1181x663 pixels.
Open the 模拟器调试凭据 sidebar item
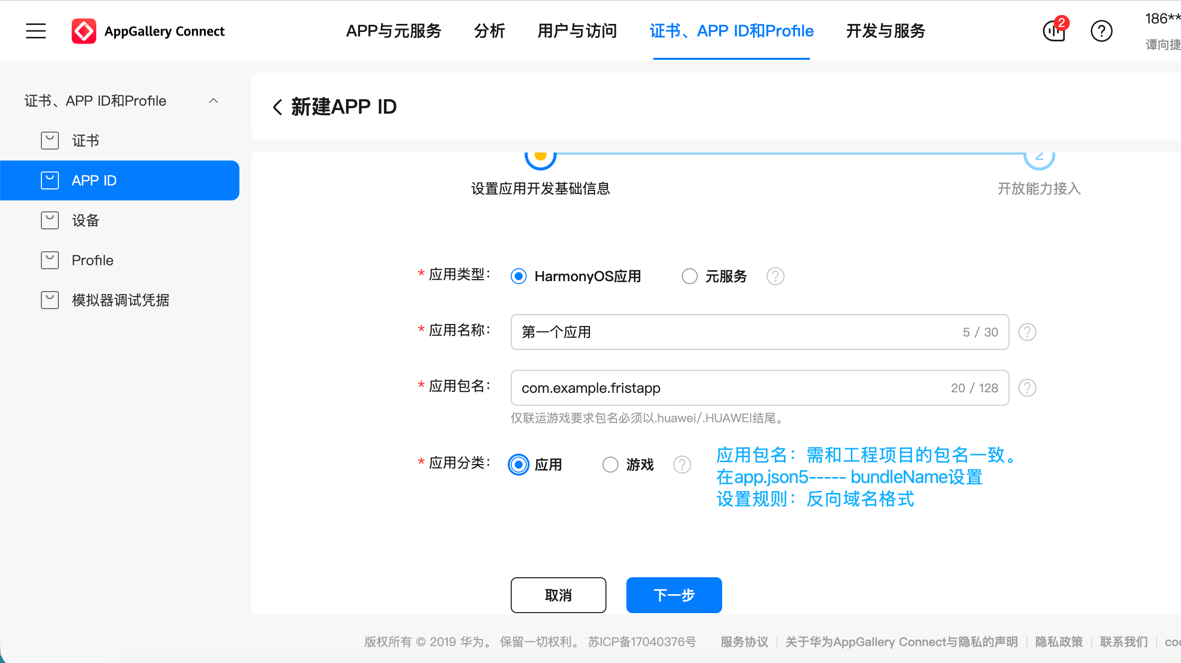pyautogui.click(x=120, y=300)
